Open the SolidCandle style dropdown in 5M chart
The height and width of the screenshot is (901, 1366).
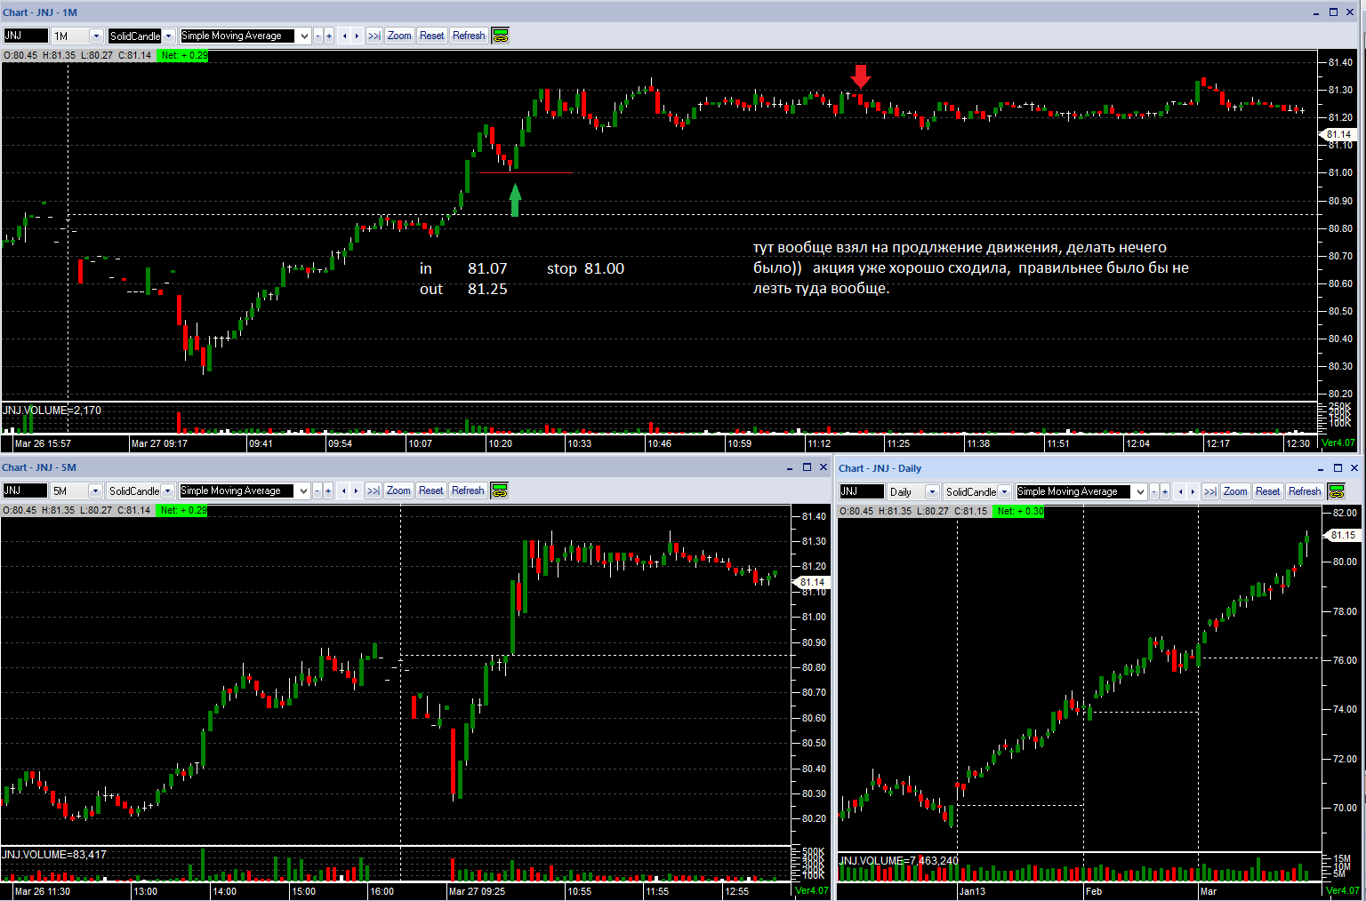(167, 491)
